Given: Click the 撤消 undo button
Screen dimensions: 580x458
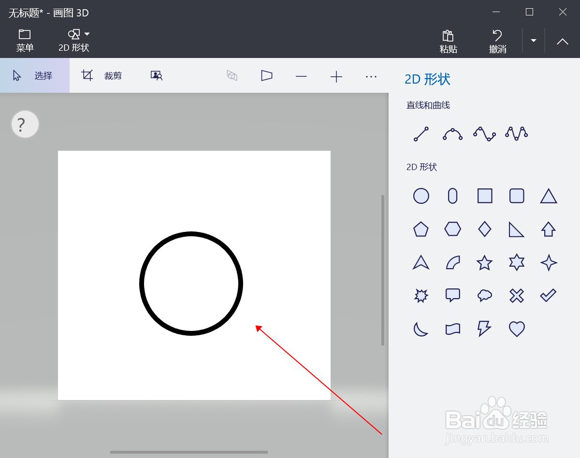Looking at the screenshot, I should pyautogui.click(x=497, y=42).
